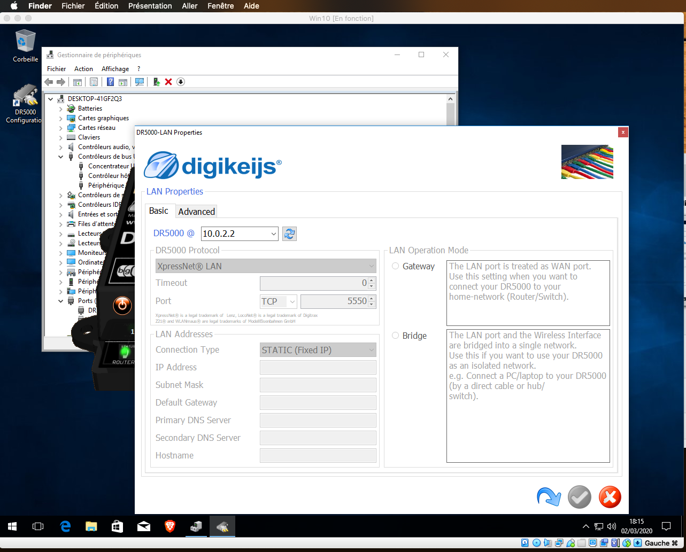Select the Gateway radio button

point(396,266)
